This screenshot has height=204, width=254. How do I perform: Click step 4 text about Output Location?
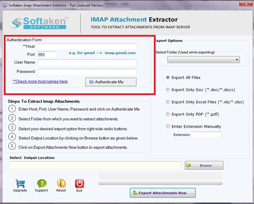click(78, 138)
